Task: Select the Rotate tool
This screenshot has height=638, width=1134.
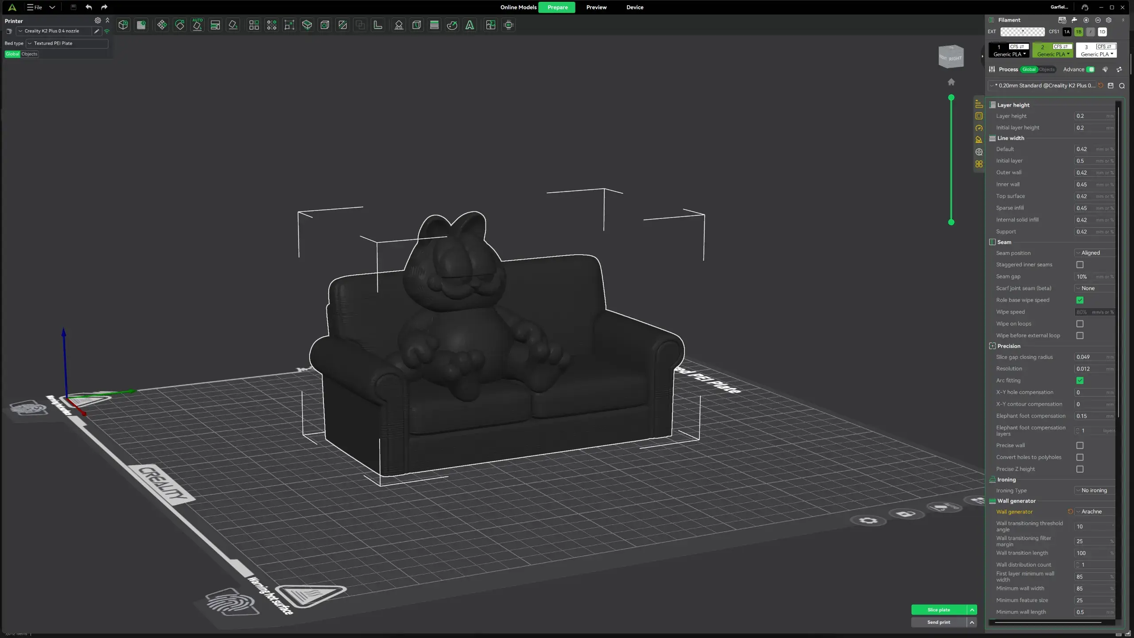Action: (180, 25)
